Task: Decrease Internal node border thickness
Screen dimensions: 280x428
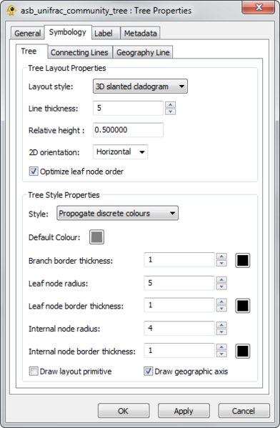Action: coord(221,354)
